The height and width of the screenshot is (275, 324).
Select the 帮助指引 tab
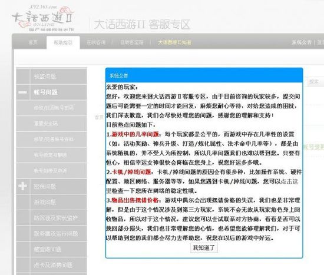click(63, 42)
